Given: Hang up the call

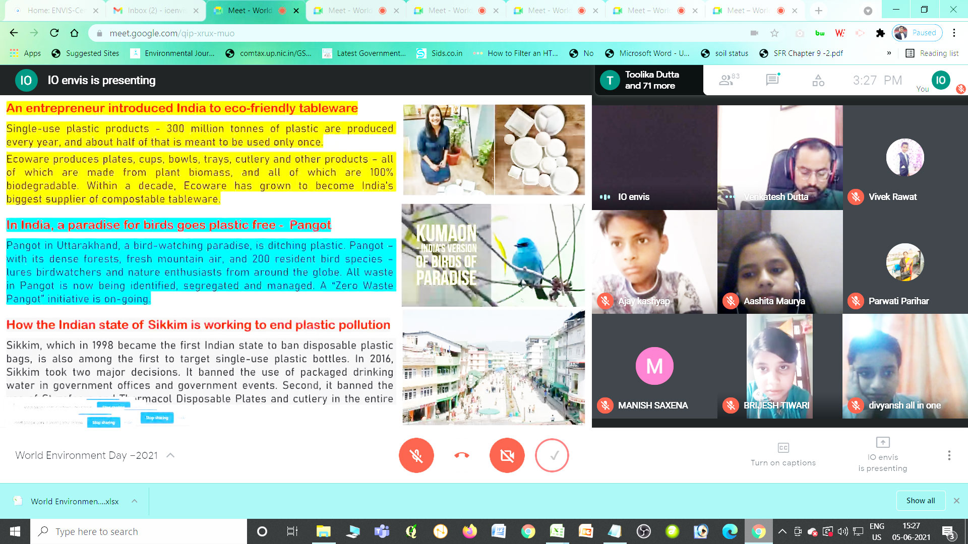Looking at the screenshot, I should coord(461,455).
